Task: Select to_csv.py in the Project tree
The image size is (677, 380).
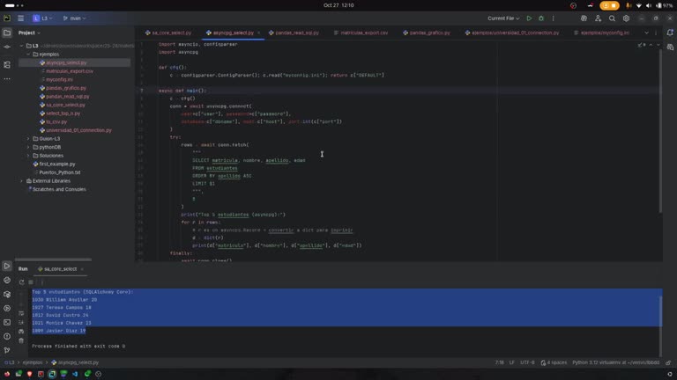Action: [56, 122]
